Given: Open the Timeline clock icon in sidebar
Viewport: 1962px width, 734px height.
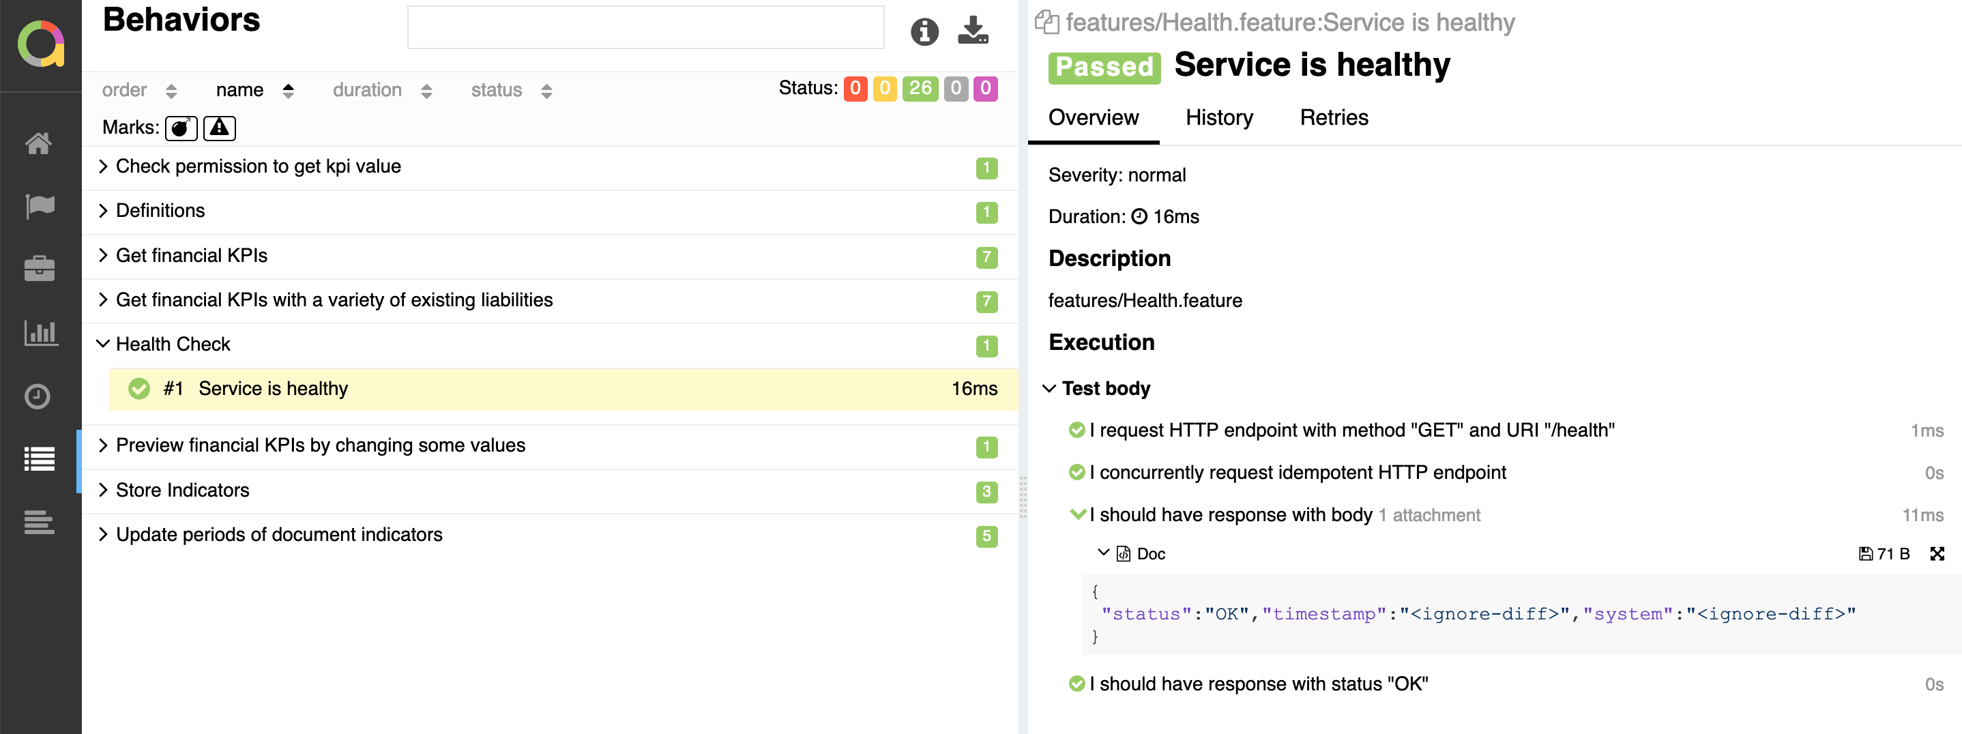Looking at the screenshot, I should (38, 396).
